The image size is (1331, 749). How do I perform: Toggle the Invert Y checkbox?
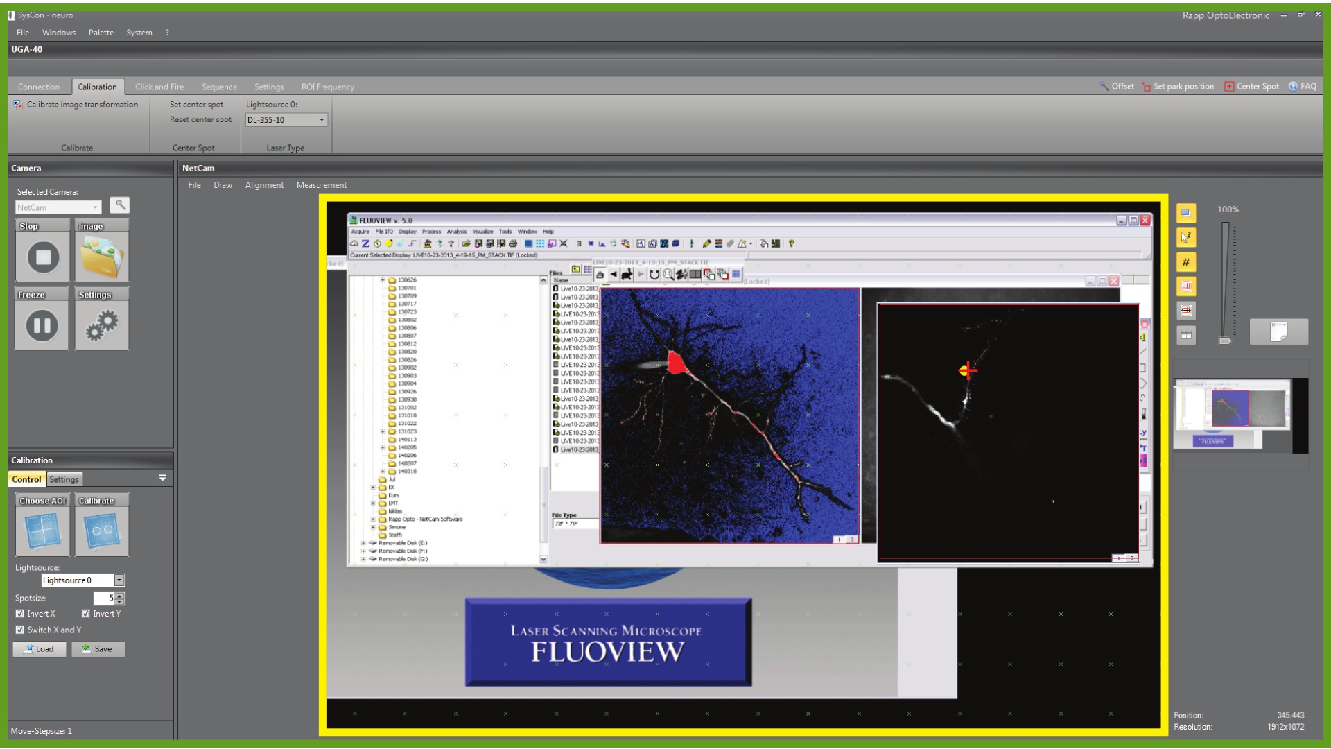pyautogui.click(x=86, y=614)
